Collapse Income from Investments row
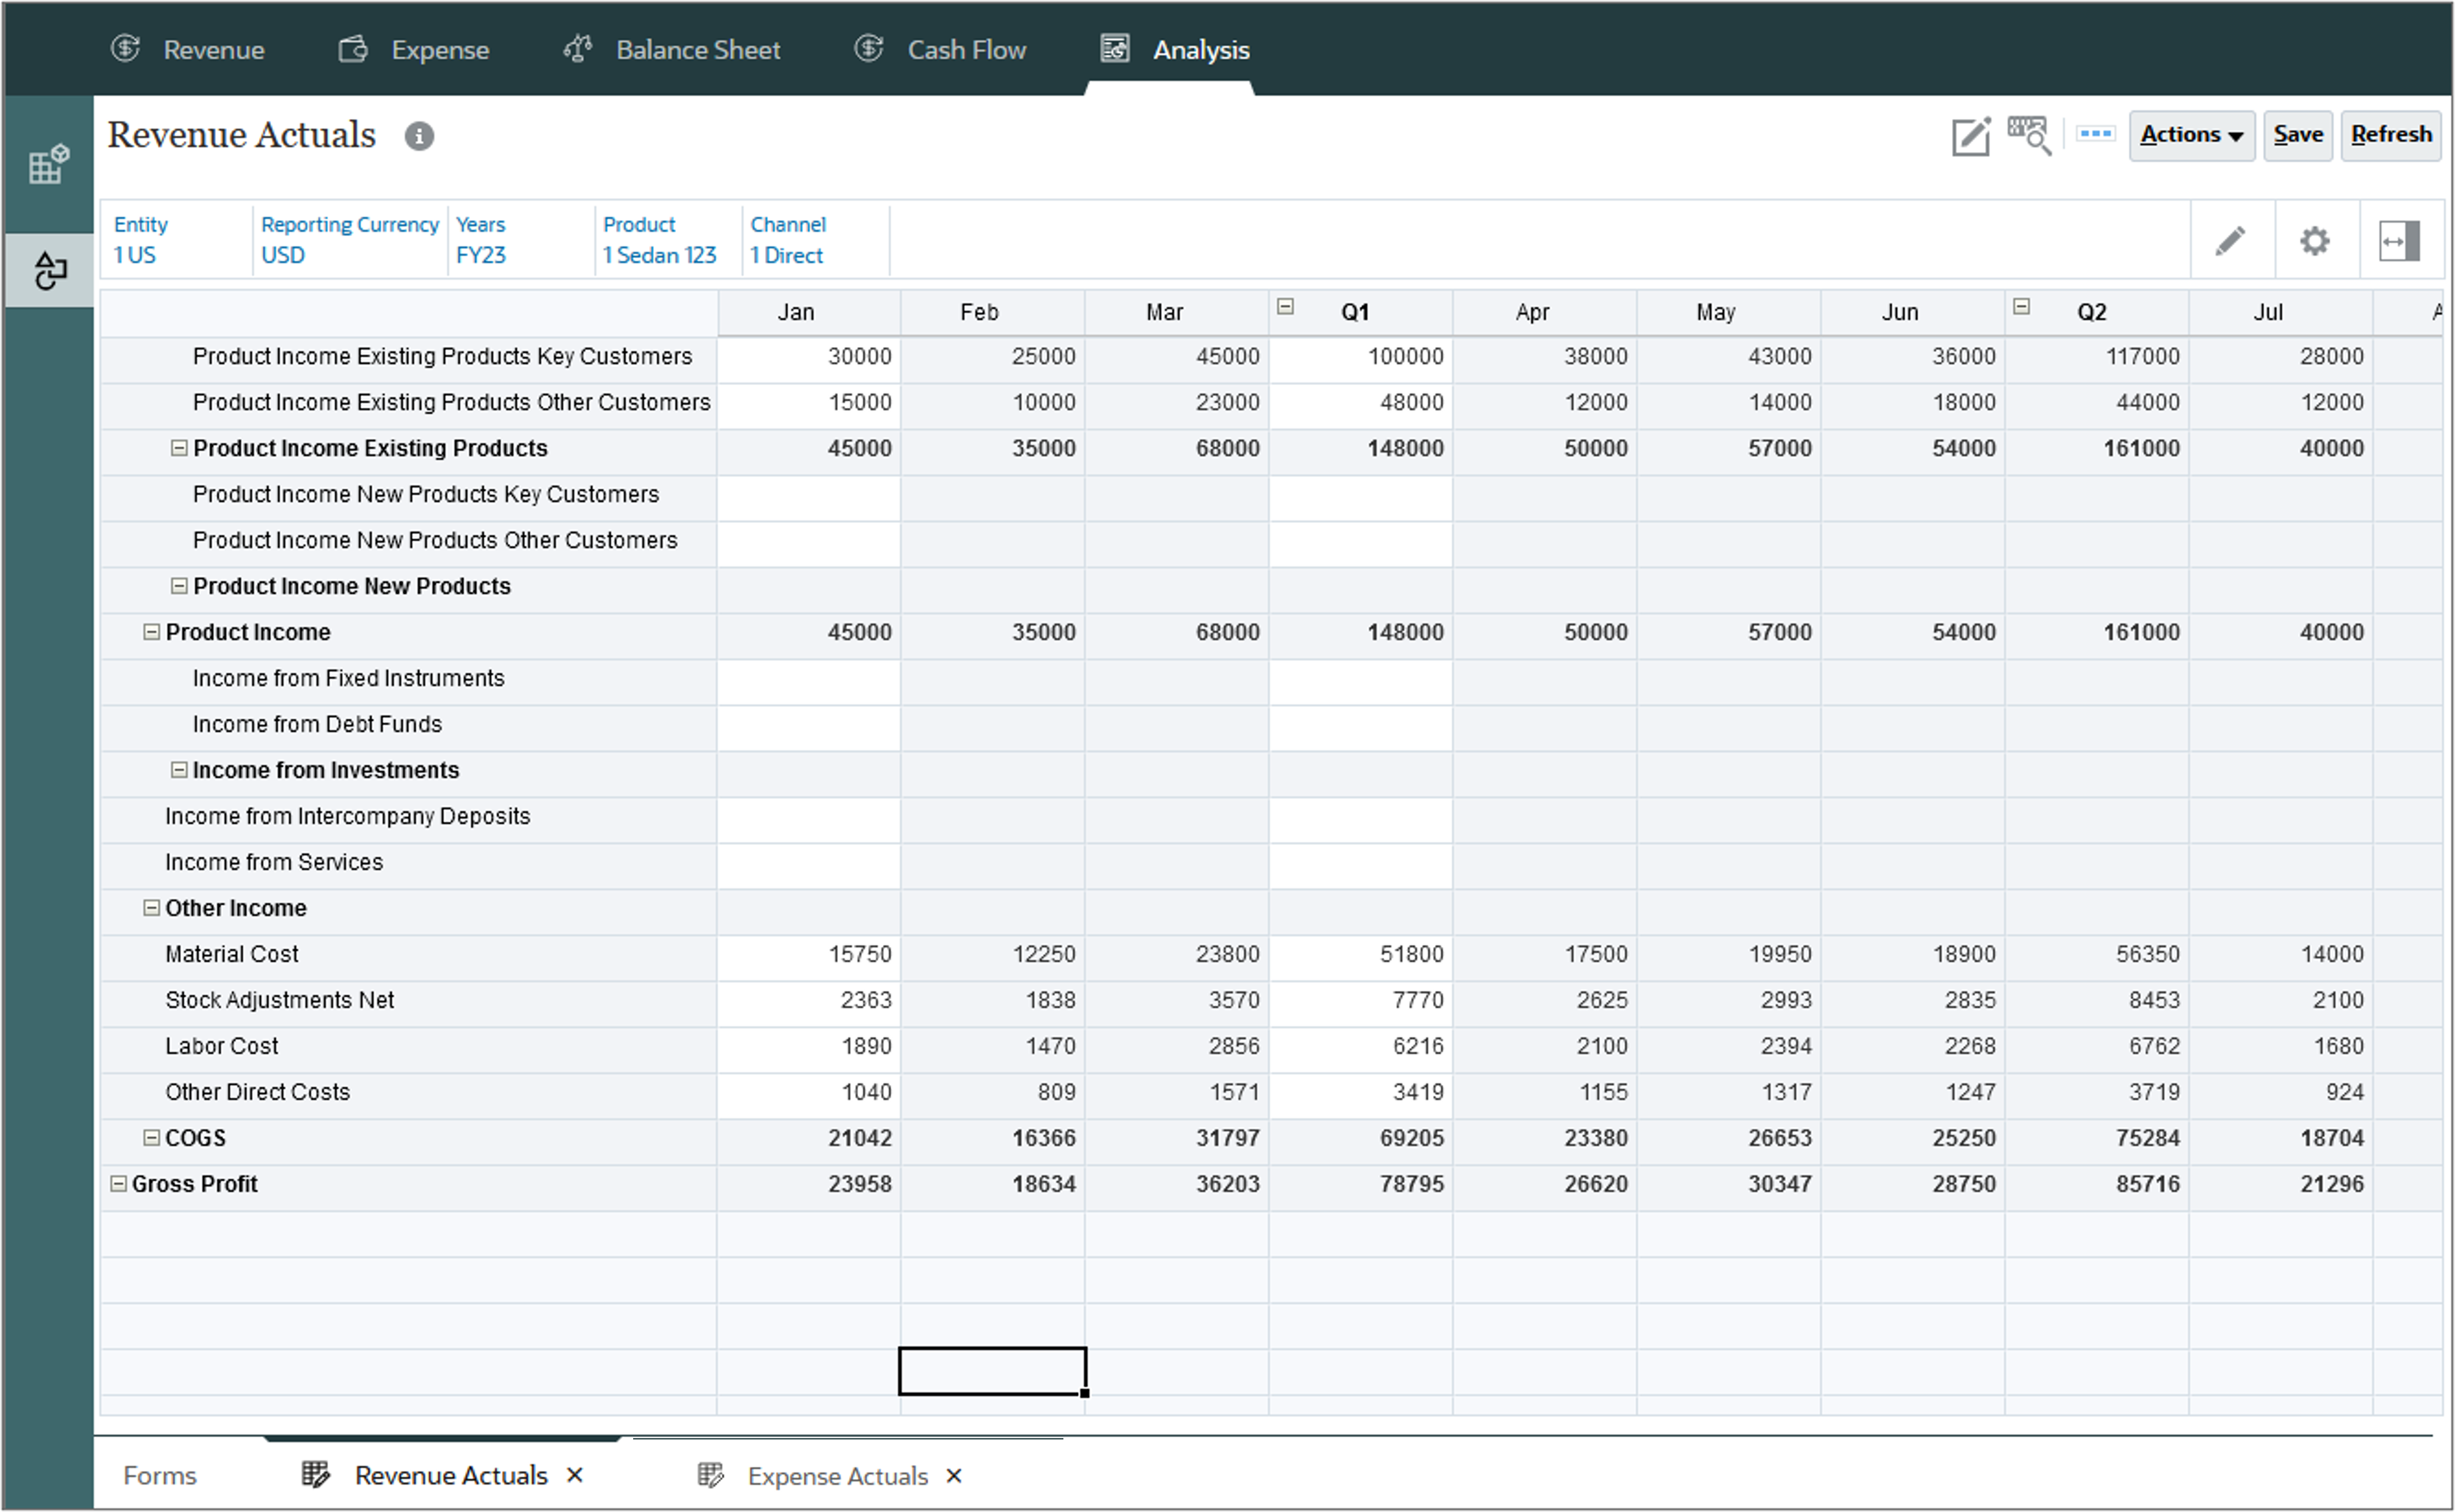 point(179,770)
